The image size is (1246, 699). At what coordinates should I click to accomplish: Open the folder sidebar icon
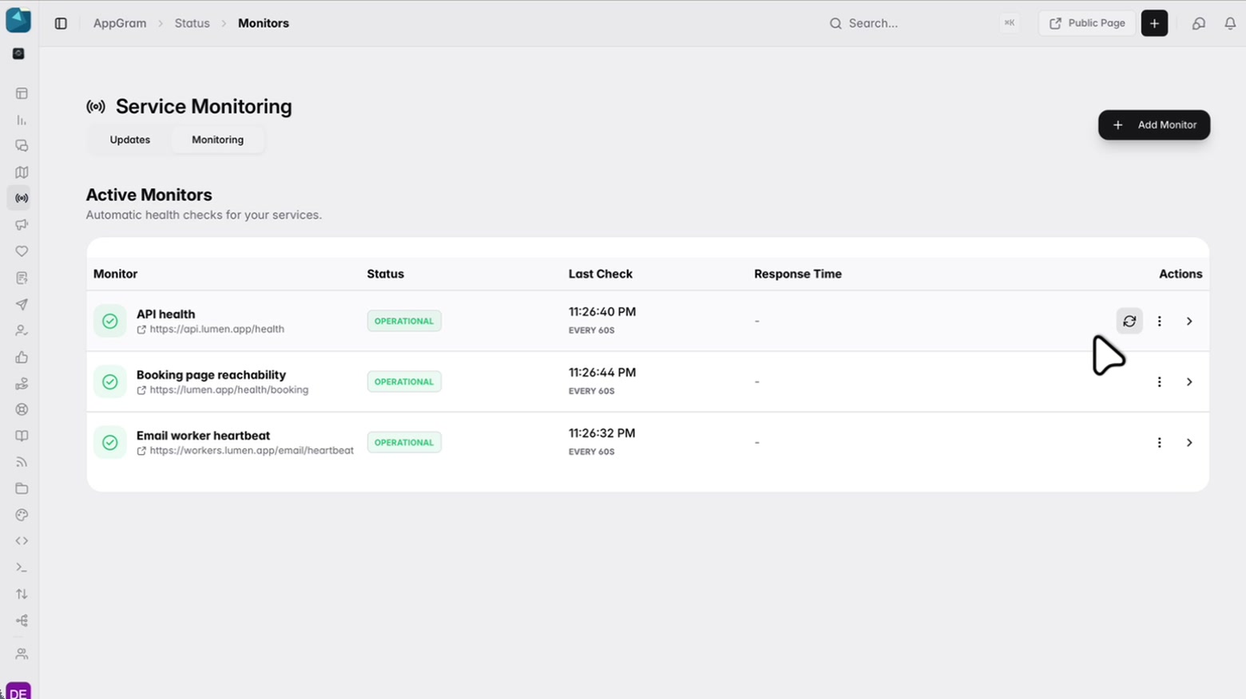tap(22, 488)
